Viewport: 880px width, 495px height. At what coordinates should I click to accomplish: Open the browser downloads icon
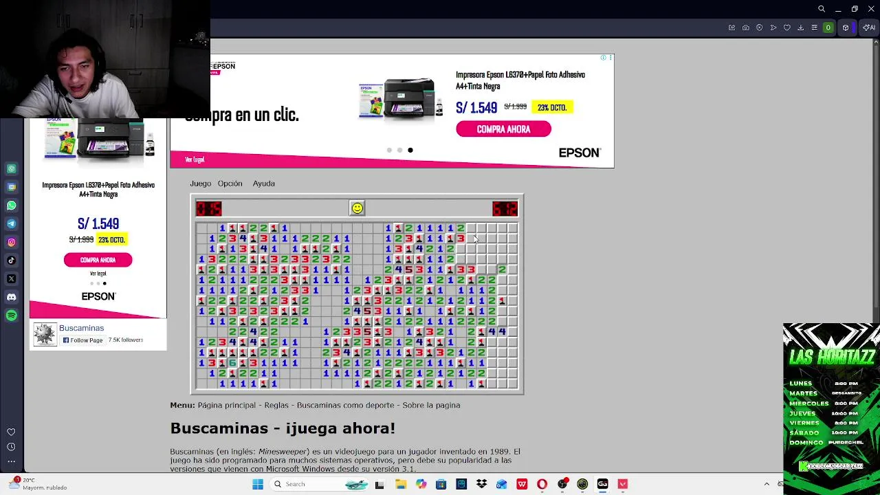tap(801, 27)
